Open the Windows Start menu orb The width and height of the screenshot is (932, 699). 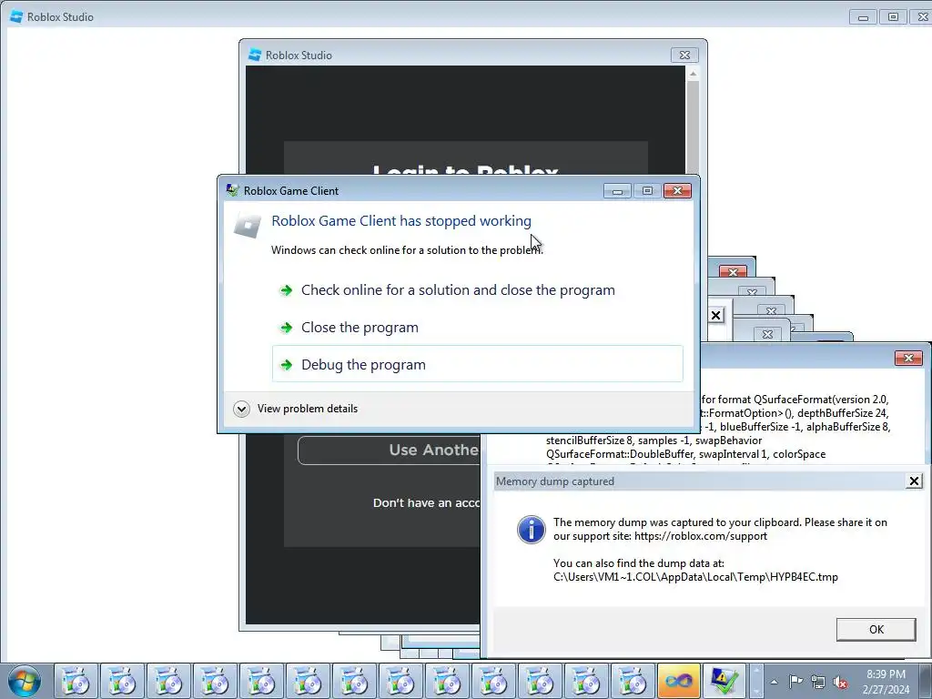pyautogui.click(x=25, y=681)
